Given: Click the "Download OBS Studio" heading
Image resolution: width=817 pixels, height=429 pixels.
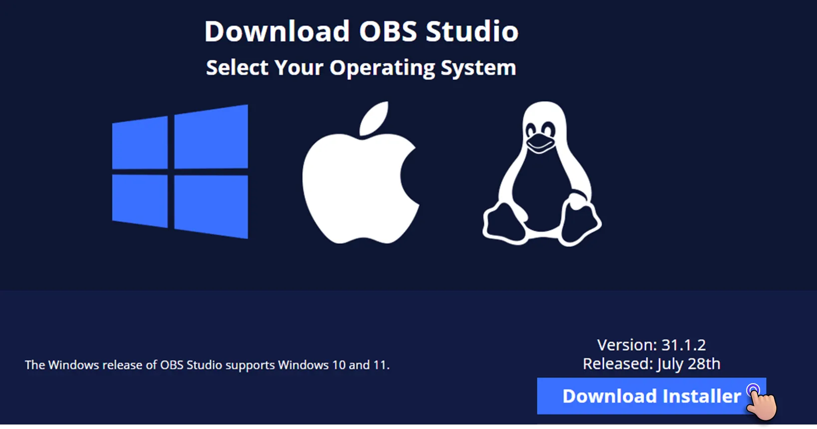Looking at the screenshot, I should [x=361, y=31].
